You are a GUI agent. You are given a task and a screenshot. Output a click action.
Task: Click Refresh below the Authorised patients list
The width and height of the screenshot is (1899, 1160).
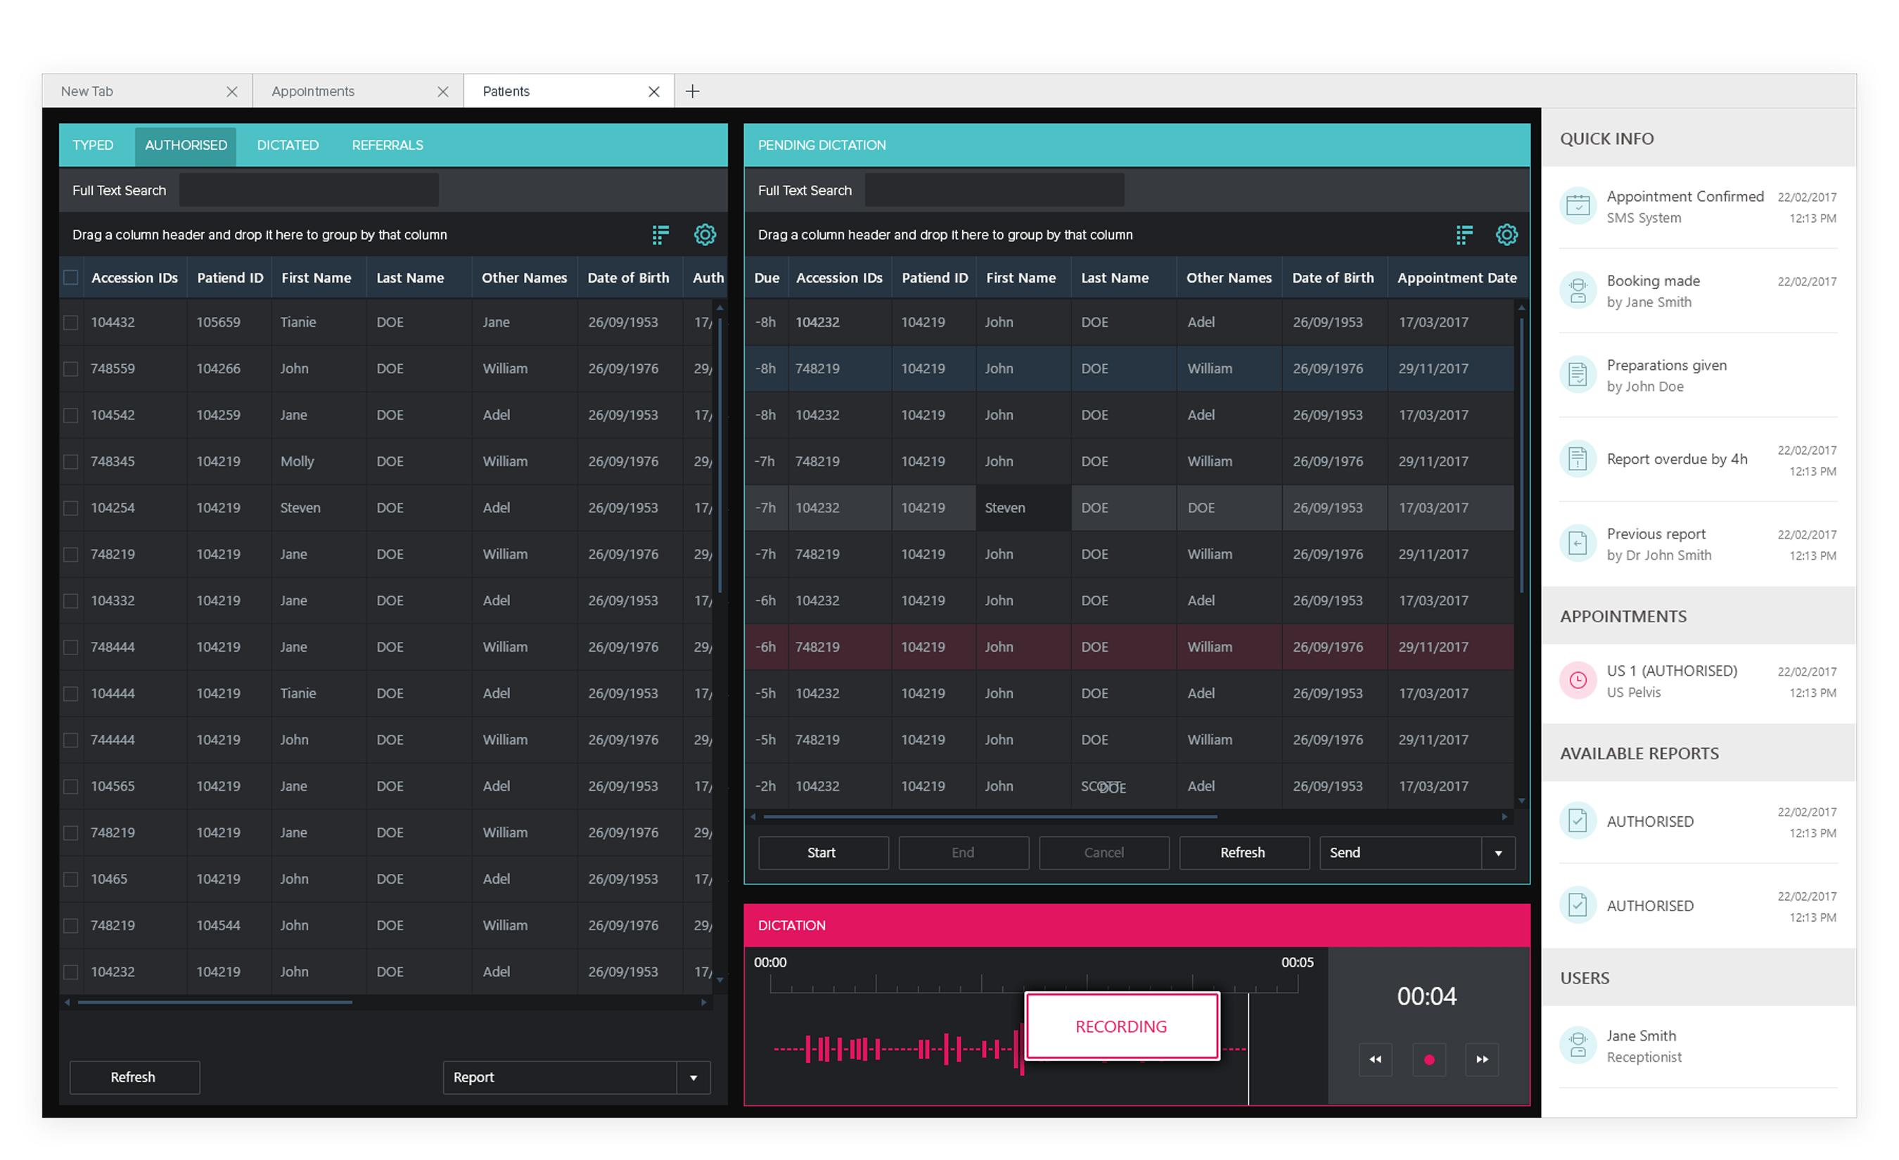click(134, 1078)
